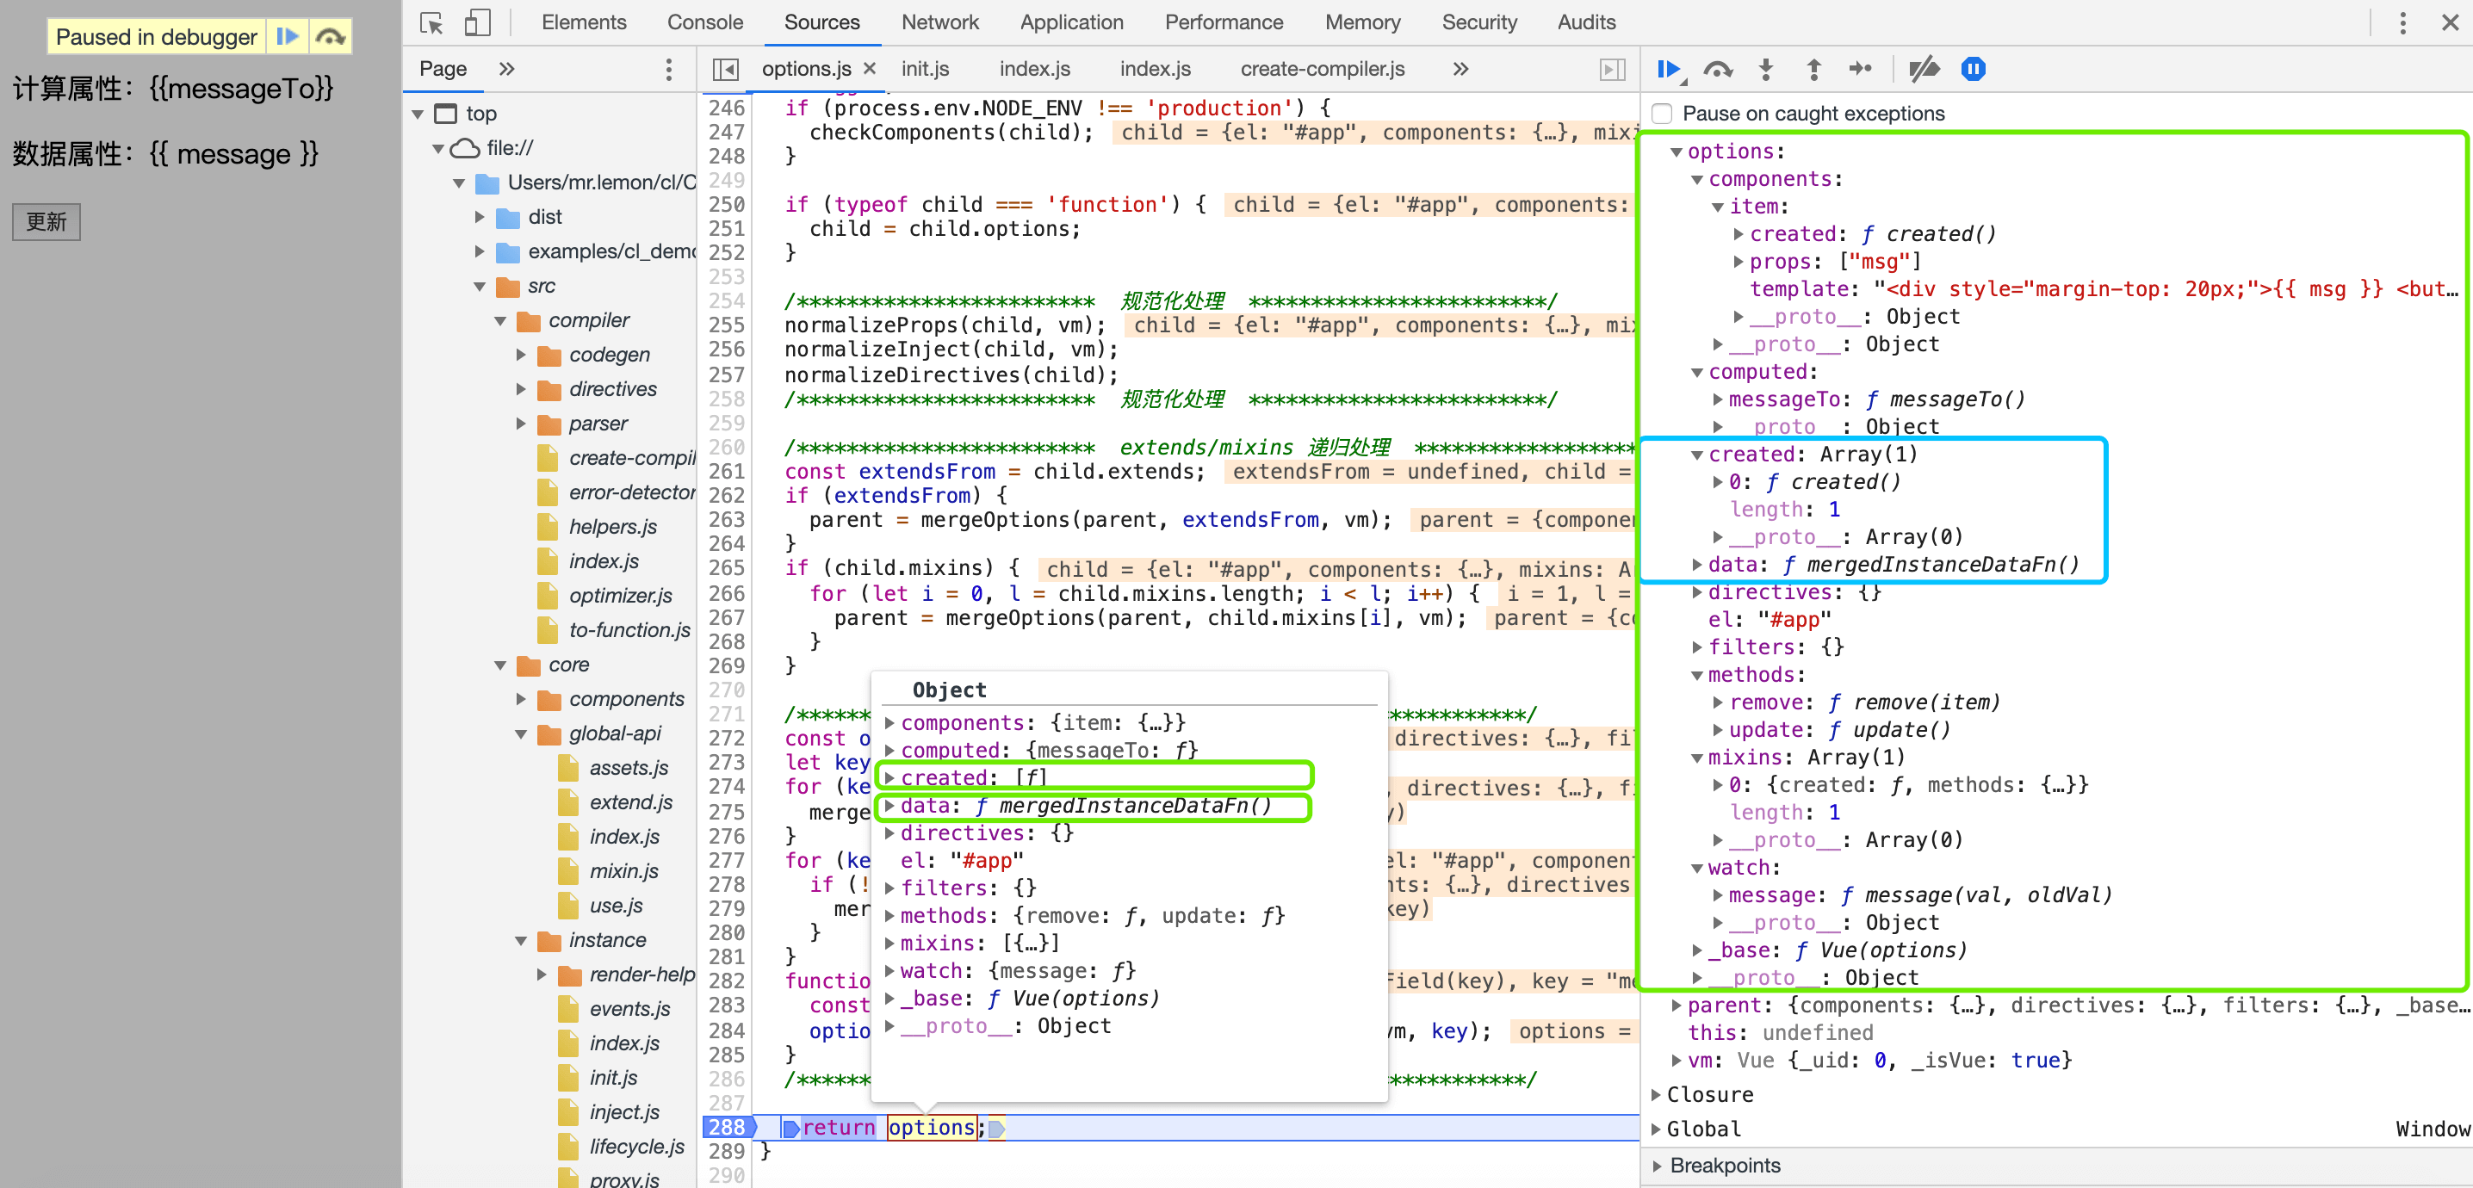Viewport: 2473px width, 1188px height.
Task: Click the inspect element picker icon
Action: tap(431, 22)
